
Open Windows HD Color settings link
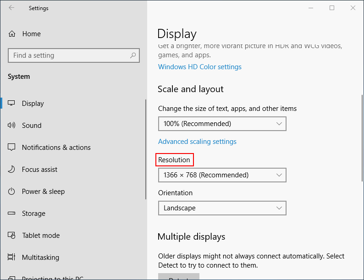[x=200, y=67]
